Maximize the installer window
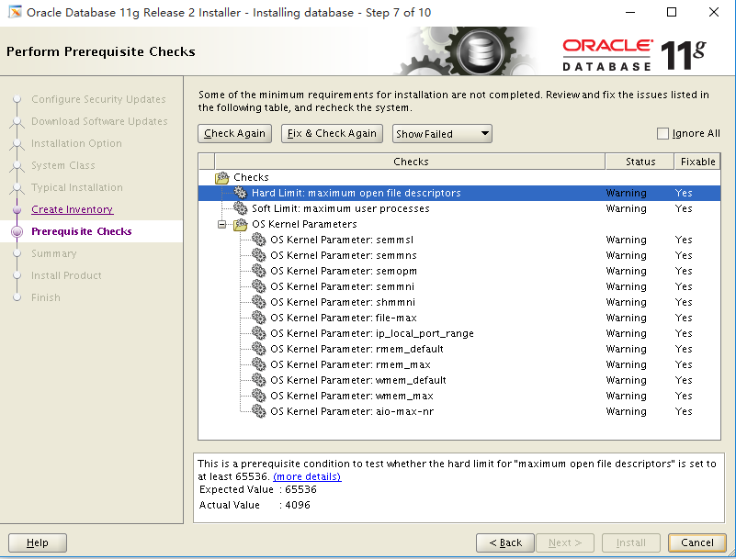The image size is (736, 559). [672, 12]
